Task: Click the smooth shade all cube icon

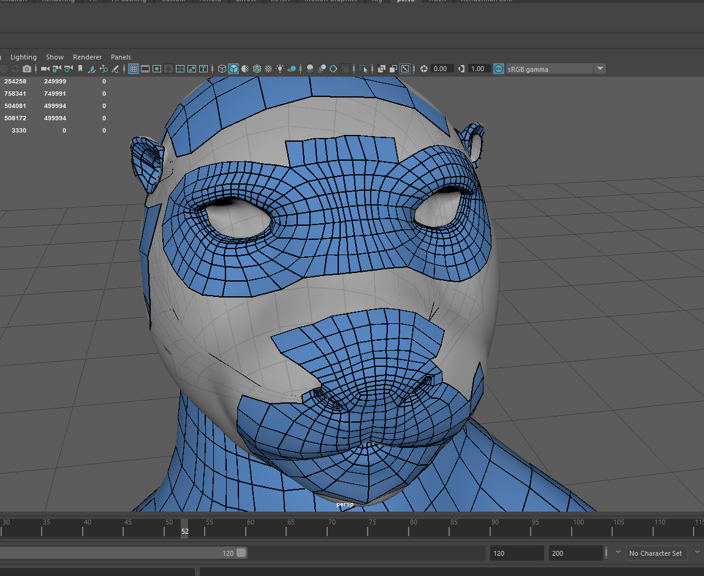Action: pyautogui.click(x=233, y=69)
